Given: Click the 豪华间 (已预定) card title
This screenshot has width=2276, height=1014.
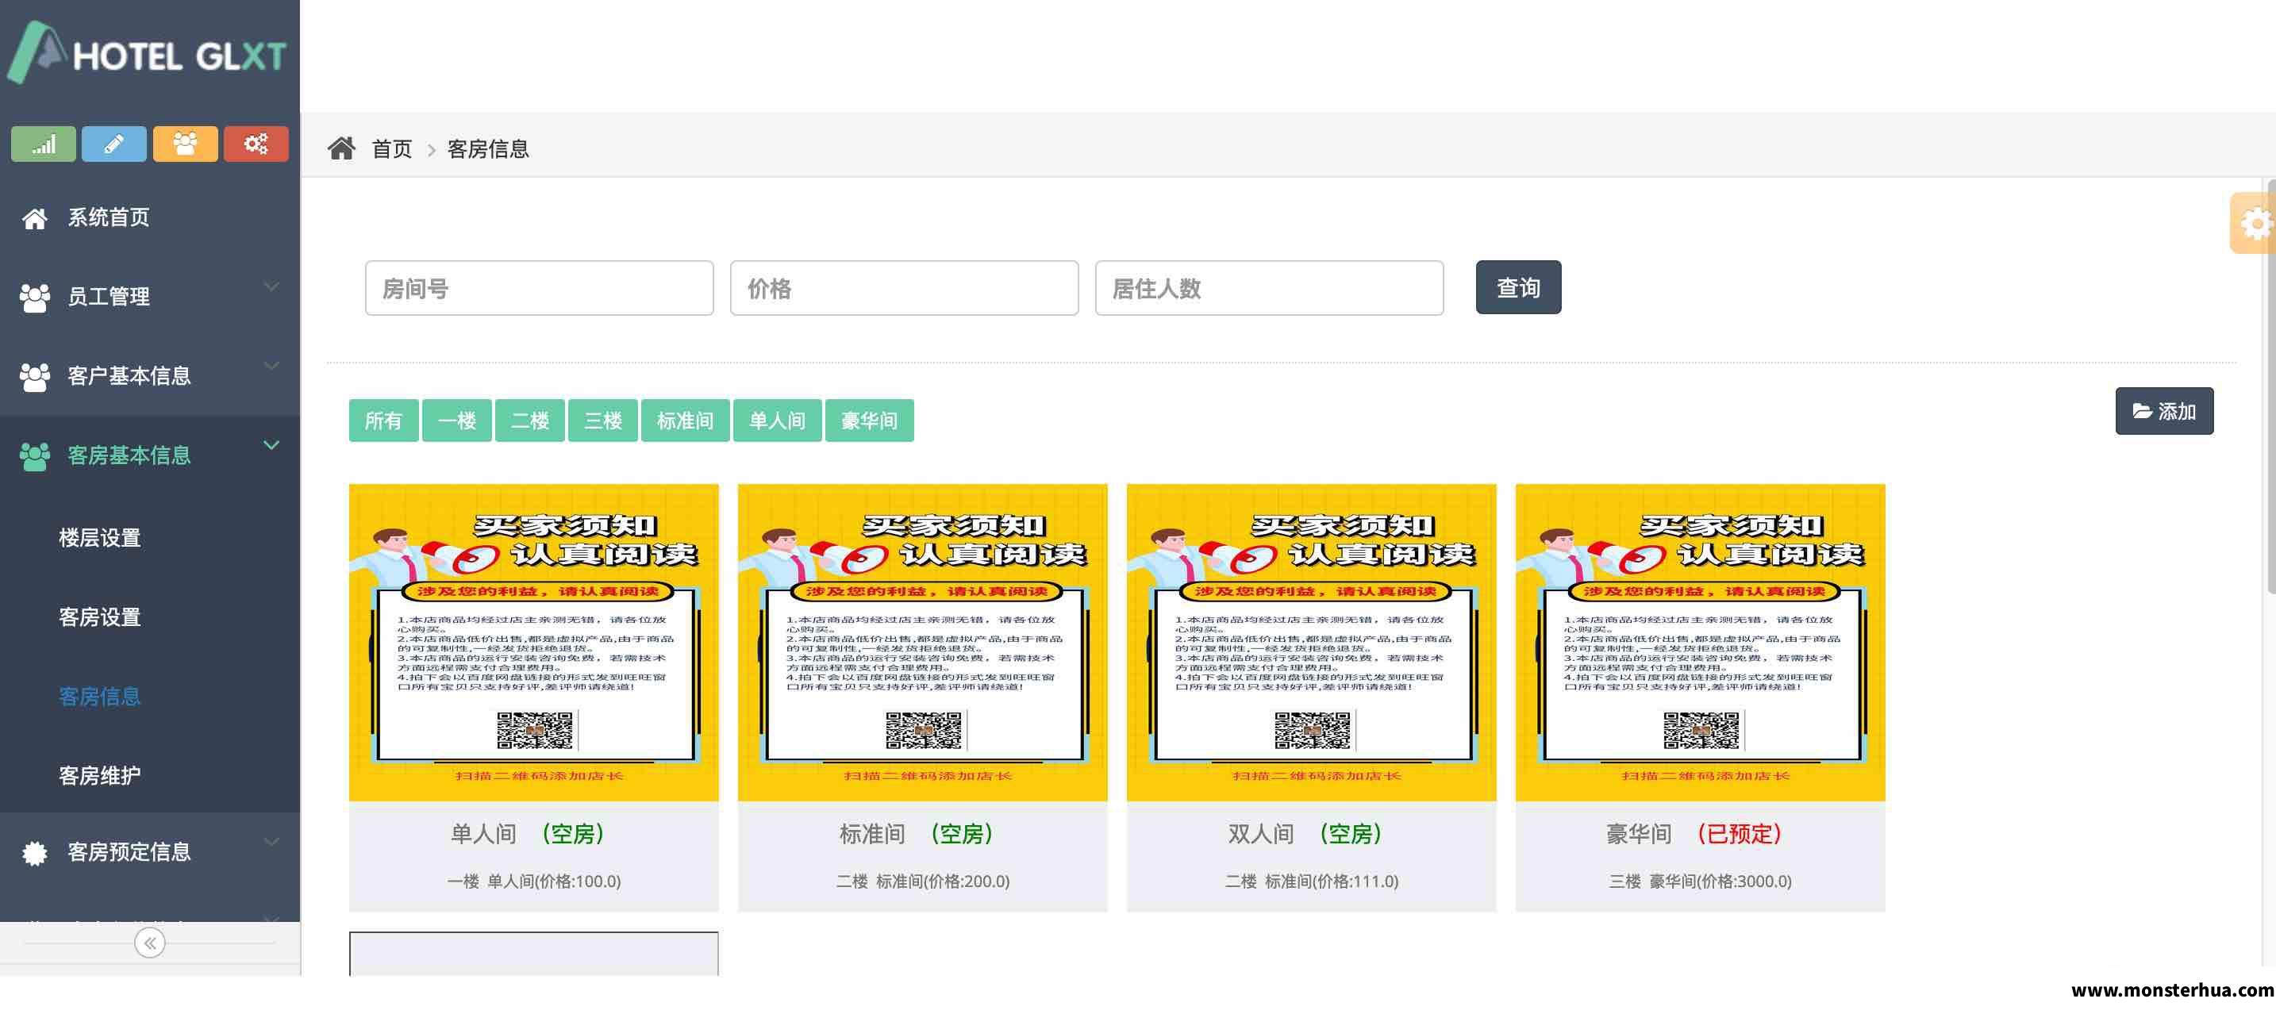Looking at the screenshot, I should 1694,834.
